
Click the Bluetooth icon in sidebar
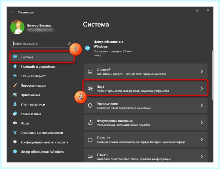(x=15, y=66)
